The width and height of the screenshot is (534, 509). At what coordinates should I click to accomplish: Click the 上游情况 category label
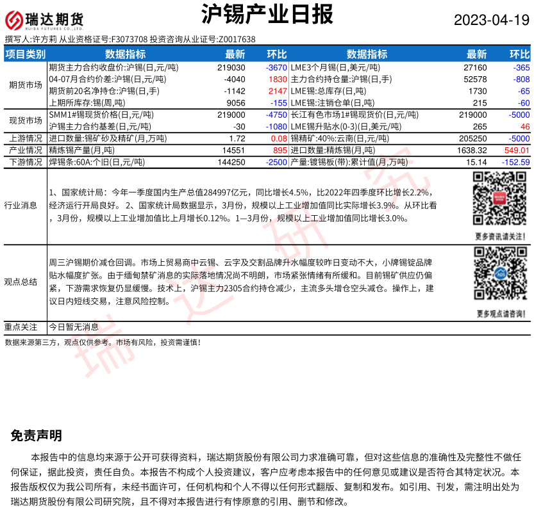tap(26, 138)
